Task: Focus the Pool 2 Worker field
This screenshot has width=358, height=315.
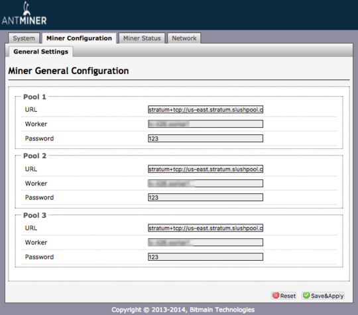Action: (x=206, y=183)
